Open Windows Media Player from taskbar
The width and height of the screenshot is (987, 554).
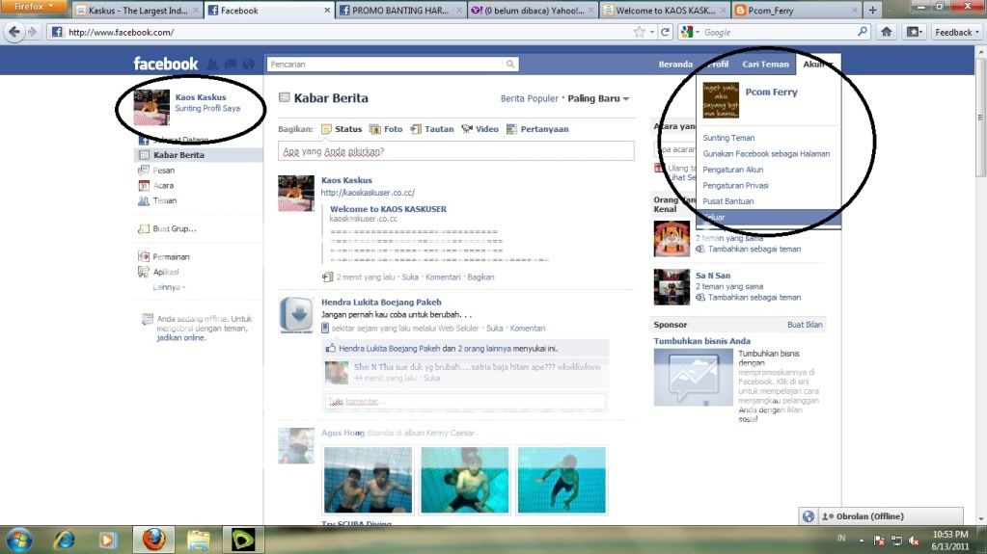pyautogui.click(x=107, y=541)
